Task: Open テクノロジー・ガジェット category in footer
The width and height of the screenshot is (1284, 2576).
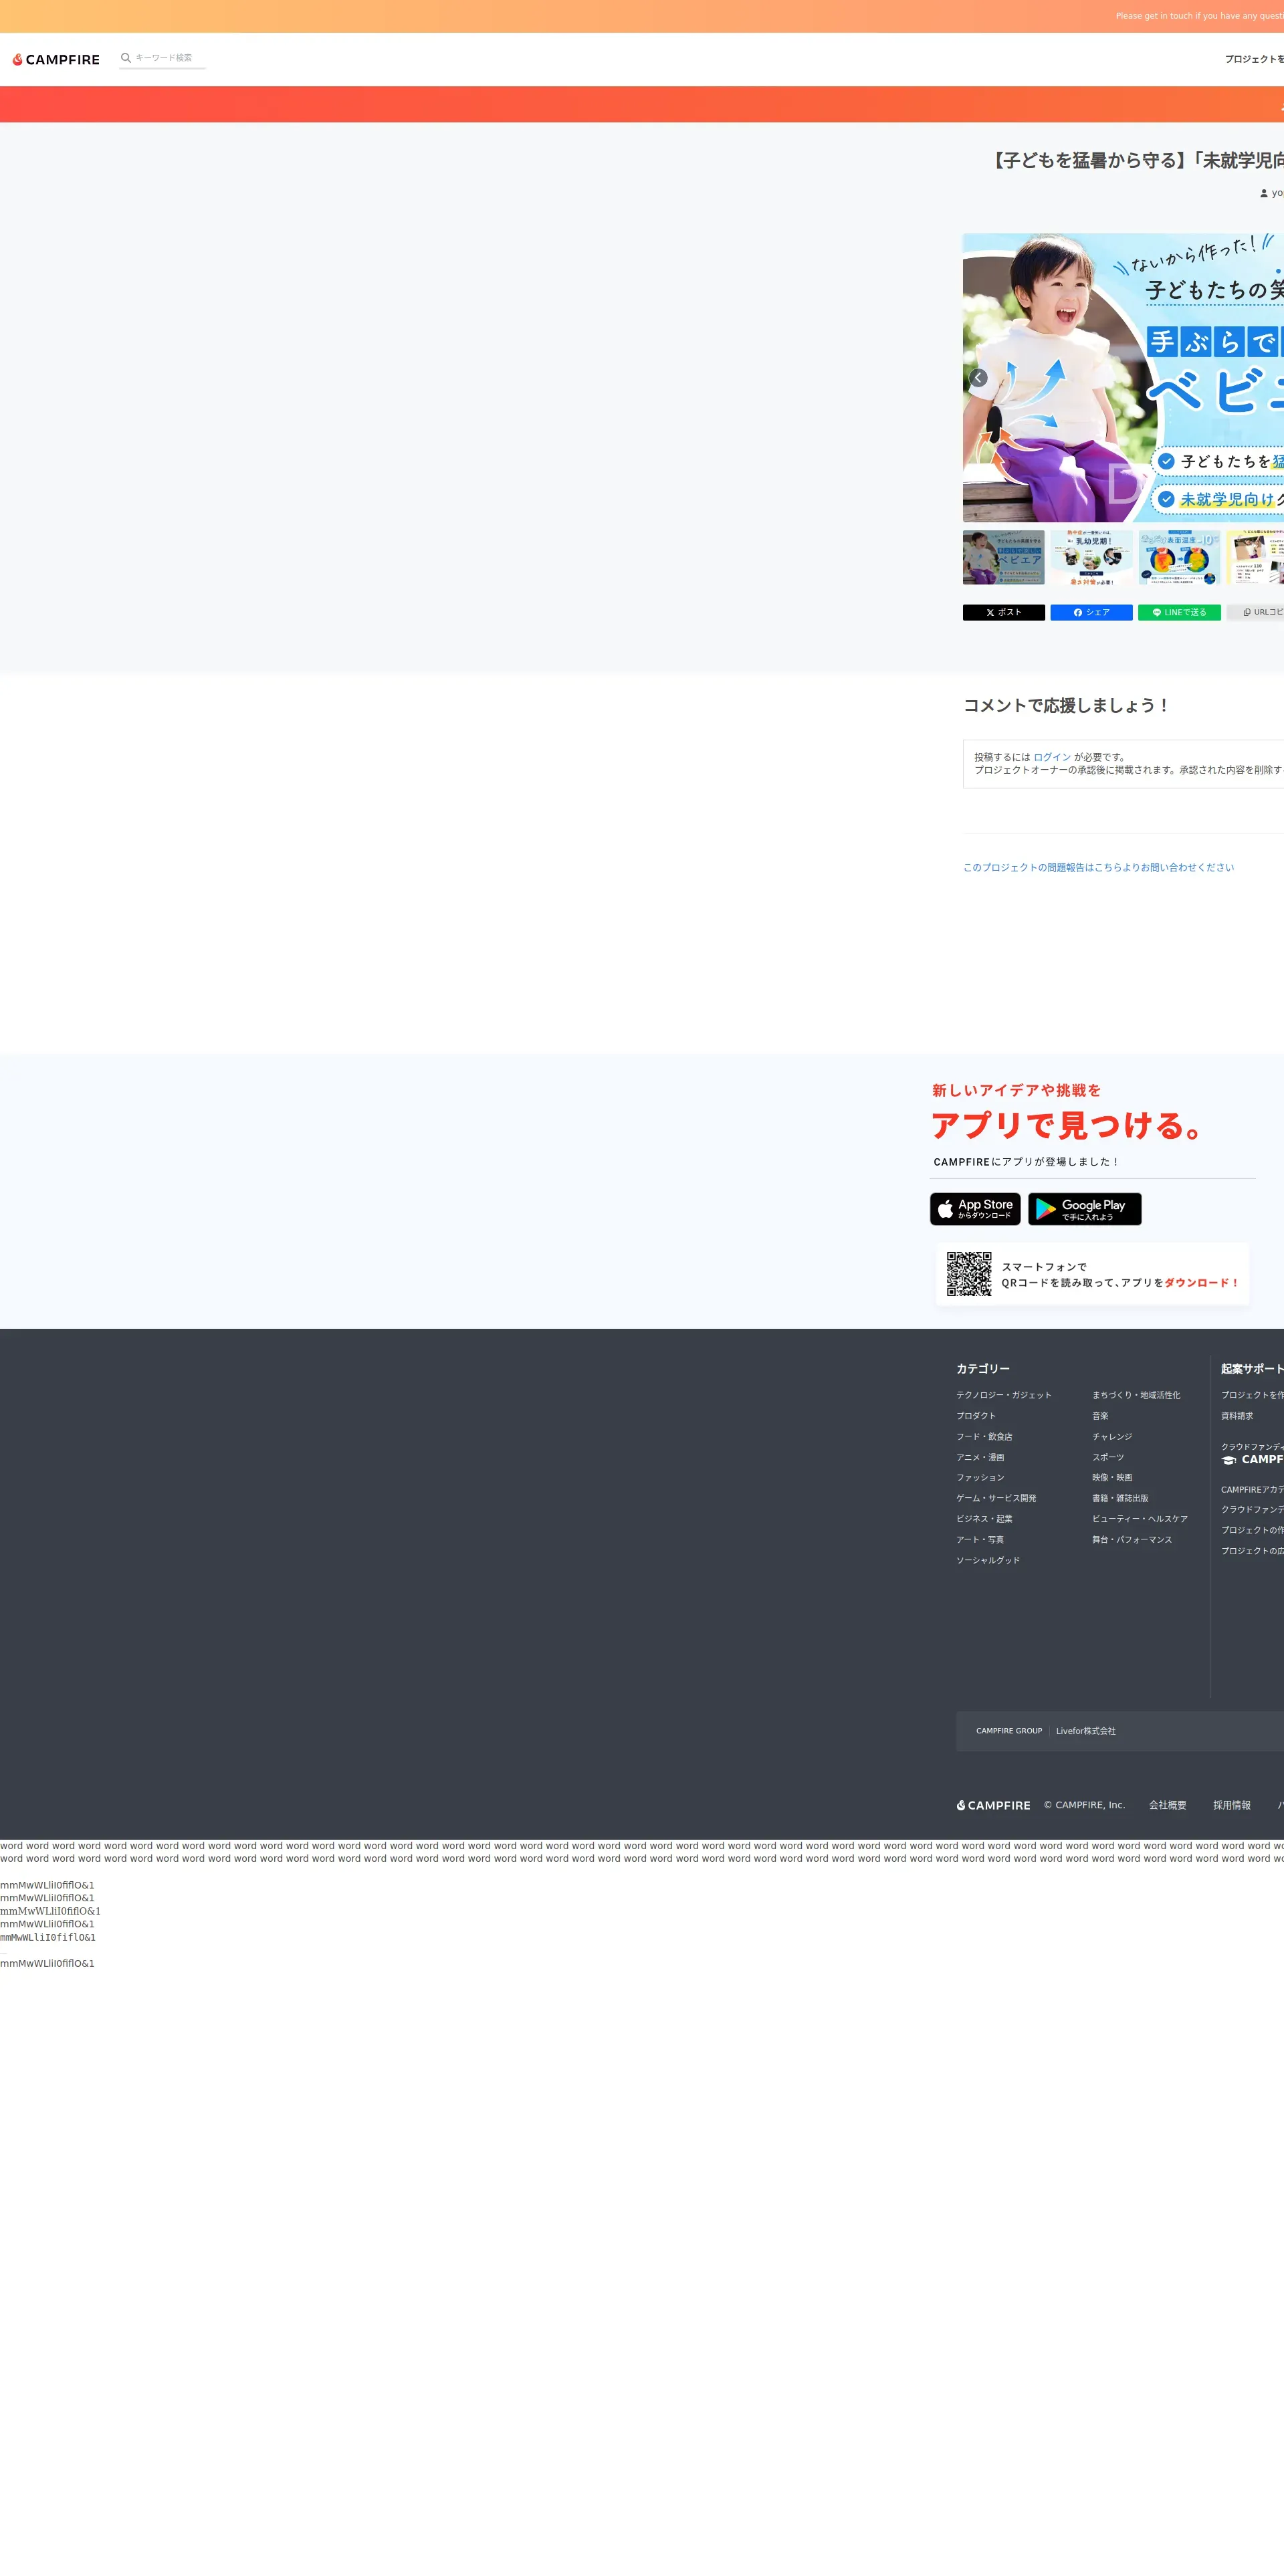Action: tap(1003, 1395)
